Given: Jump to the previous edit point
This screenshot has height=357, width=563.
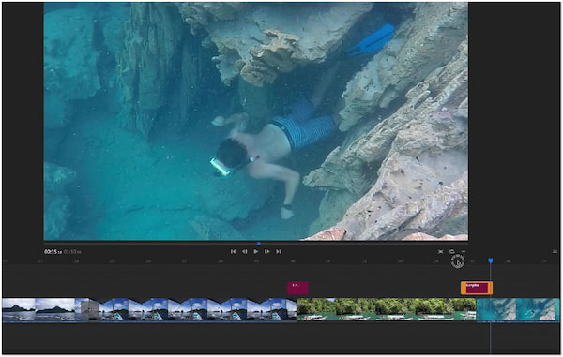Looking at the screenshot, I should (x=233, y=252).
